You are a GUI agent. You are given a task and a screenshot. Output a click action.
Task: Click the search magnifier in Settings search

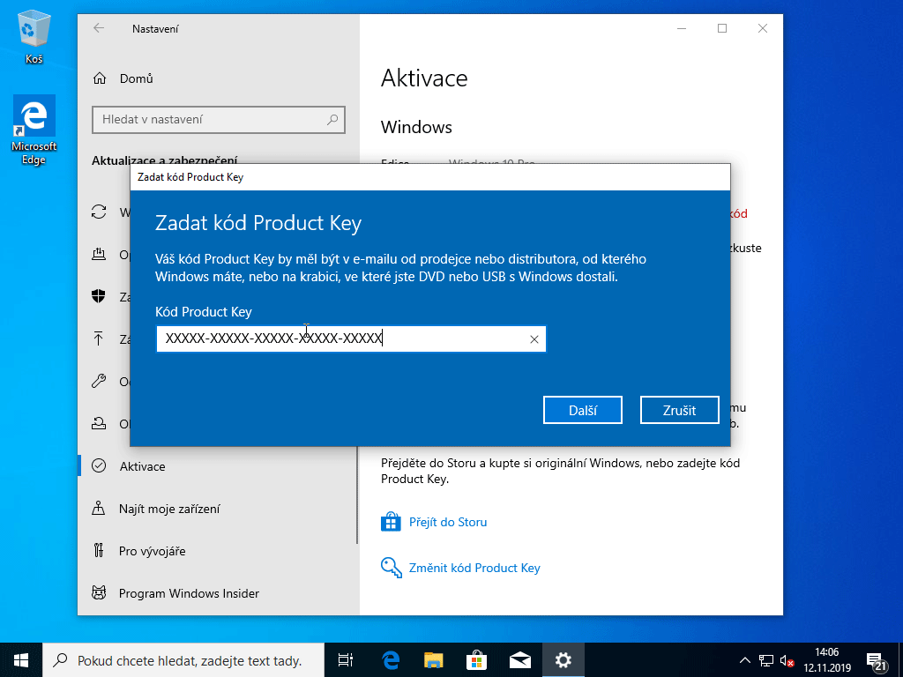point(332,120)
